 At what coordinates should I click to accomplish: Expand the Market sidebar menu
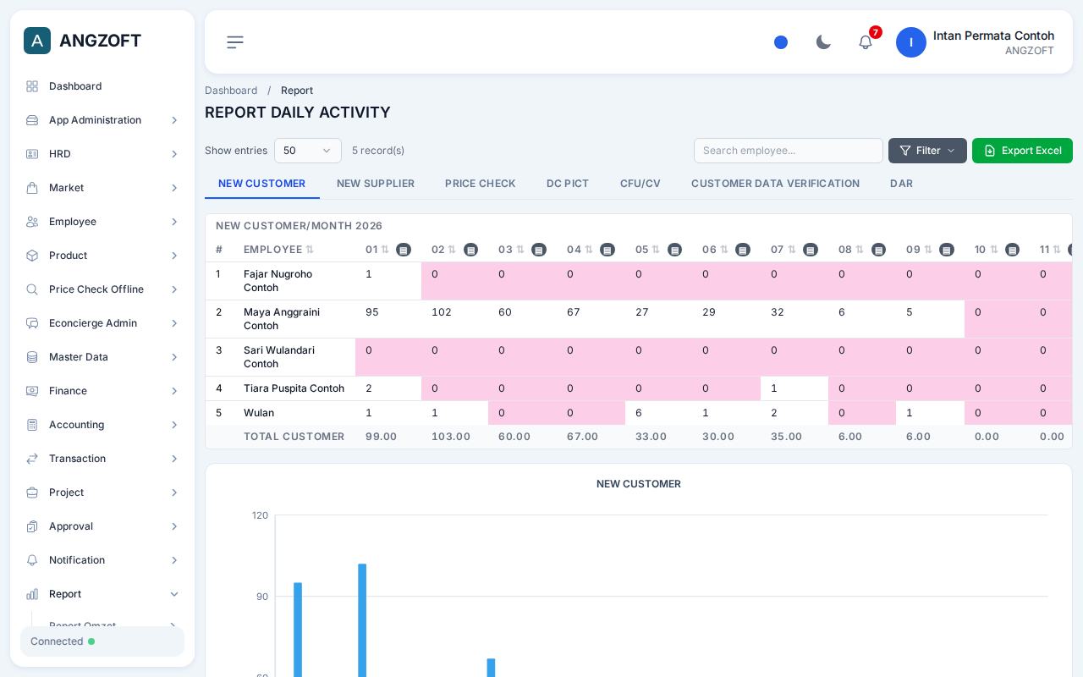(102, 188)
